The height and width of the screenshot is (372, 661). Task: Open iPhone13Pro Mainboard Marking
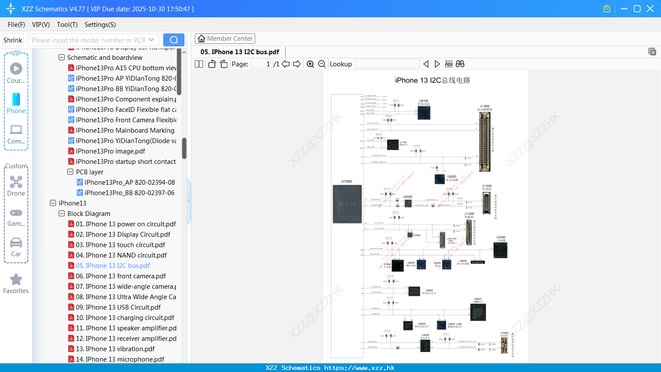click(122, 130)
